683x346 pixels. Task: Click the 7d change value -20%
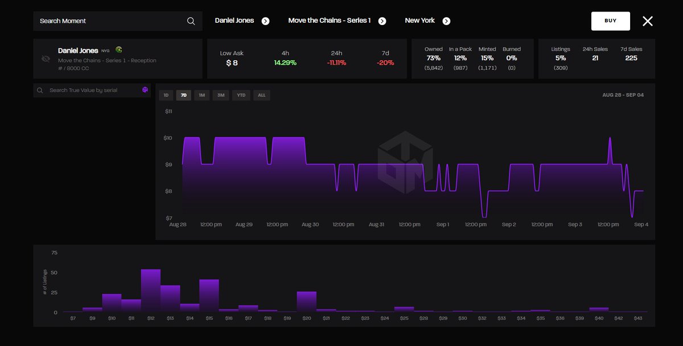tap(385, 63)
